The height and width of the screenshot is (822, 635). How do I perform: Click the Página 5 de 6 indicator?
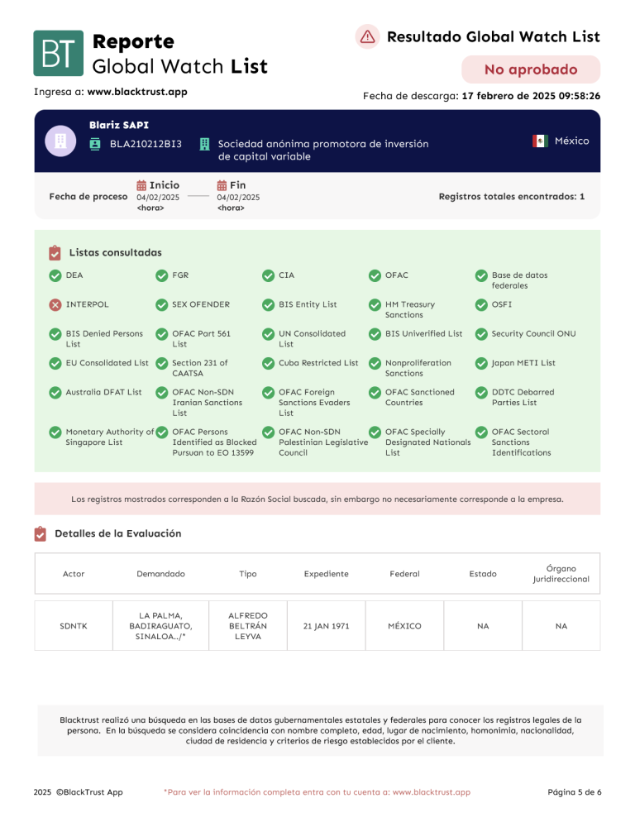(x=574, y=792)
